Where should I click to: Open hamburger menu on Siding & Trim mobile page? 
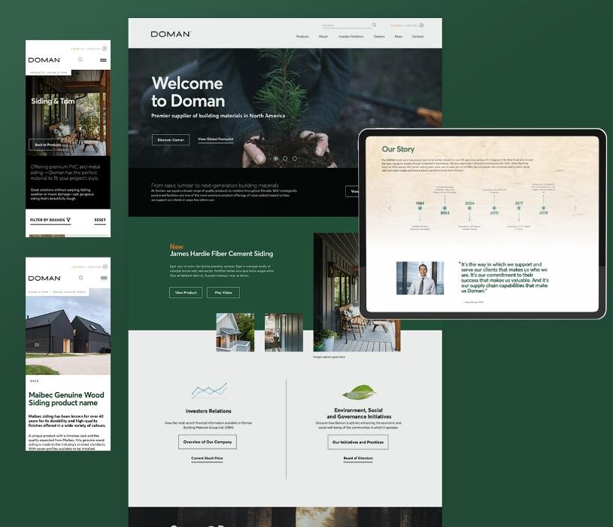pyautogui.click(x=103, y=59)
